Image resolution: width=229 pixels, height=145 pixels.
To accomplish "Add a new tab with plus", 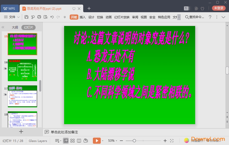I will pyautogui.click(x=89, y=8).
